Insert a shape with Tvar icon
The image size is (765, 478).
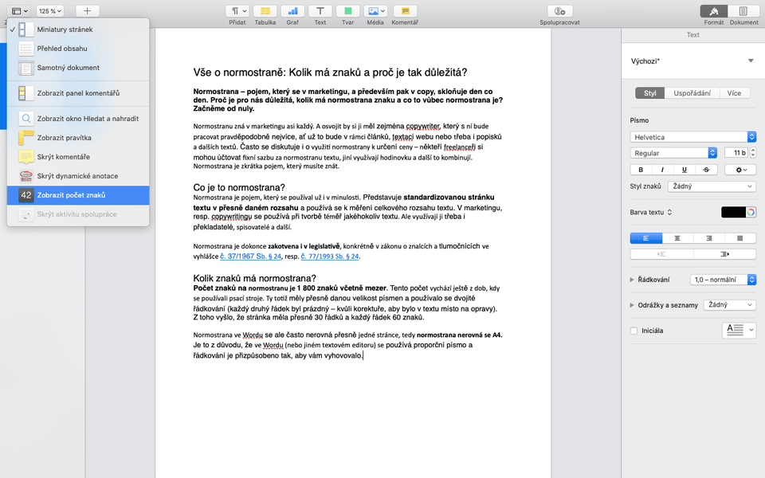click(347, 11)
